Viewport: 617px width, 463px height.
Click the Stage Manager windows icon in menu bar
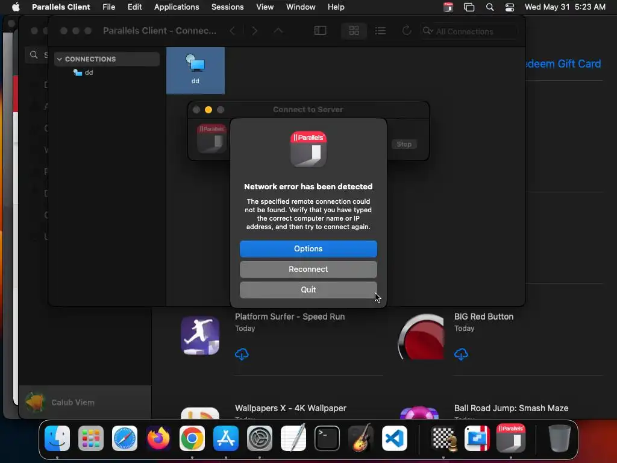(469, 7)
